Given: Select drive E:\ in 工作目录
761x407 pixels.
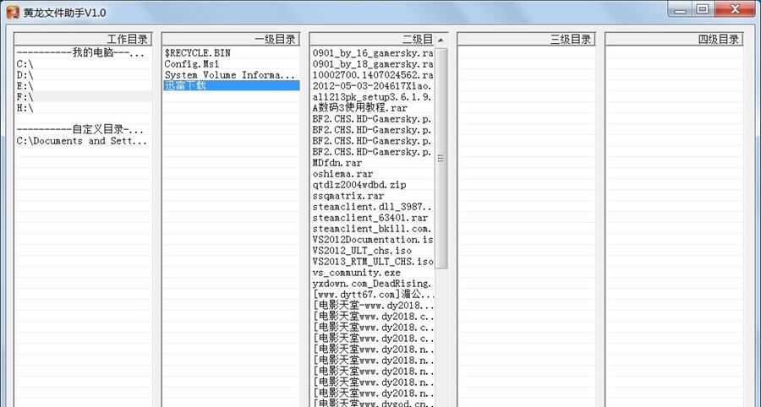Looking at the screenshot, I should click(83, 86).
